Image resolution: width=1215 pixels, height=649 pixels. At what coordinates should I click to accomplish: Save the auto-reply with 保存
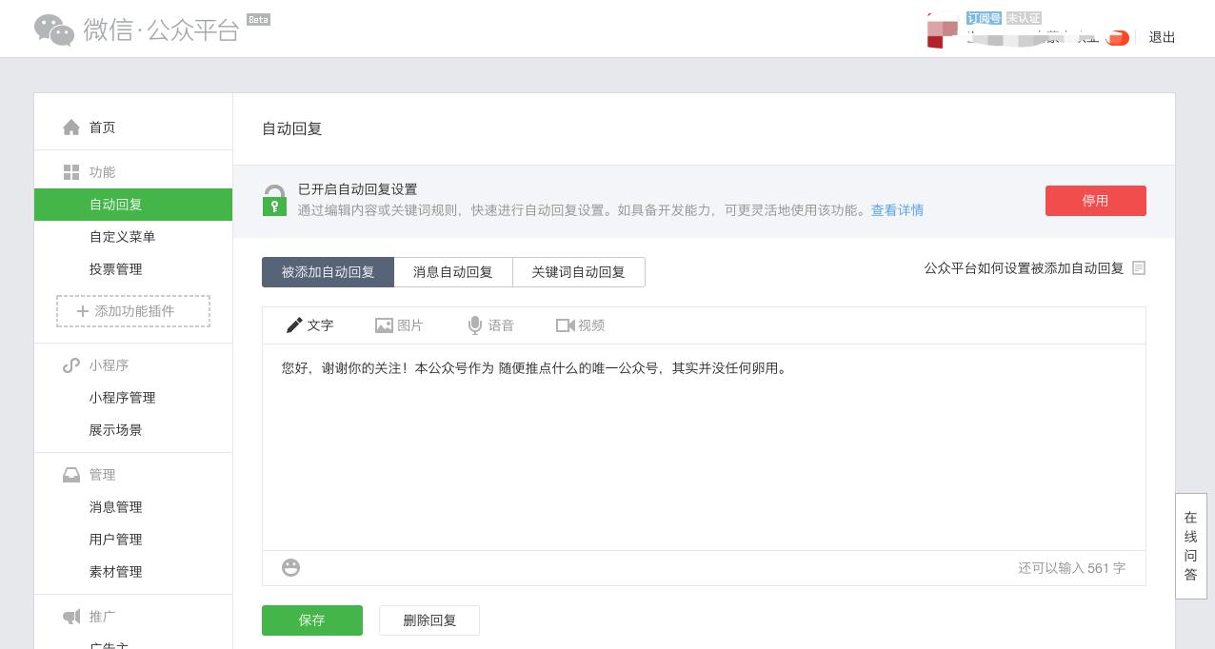pos(312,620)
